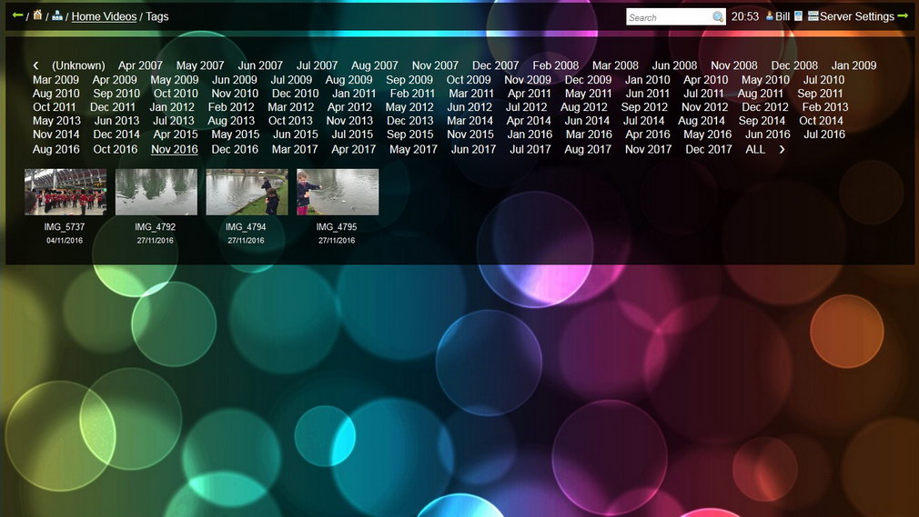Select the Dec 2013 tag
The height and width of the screenshot is (517, 919).
click(409, 121)
